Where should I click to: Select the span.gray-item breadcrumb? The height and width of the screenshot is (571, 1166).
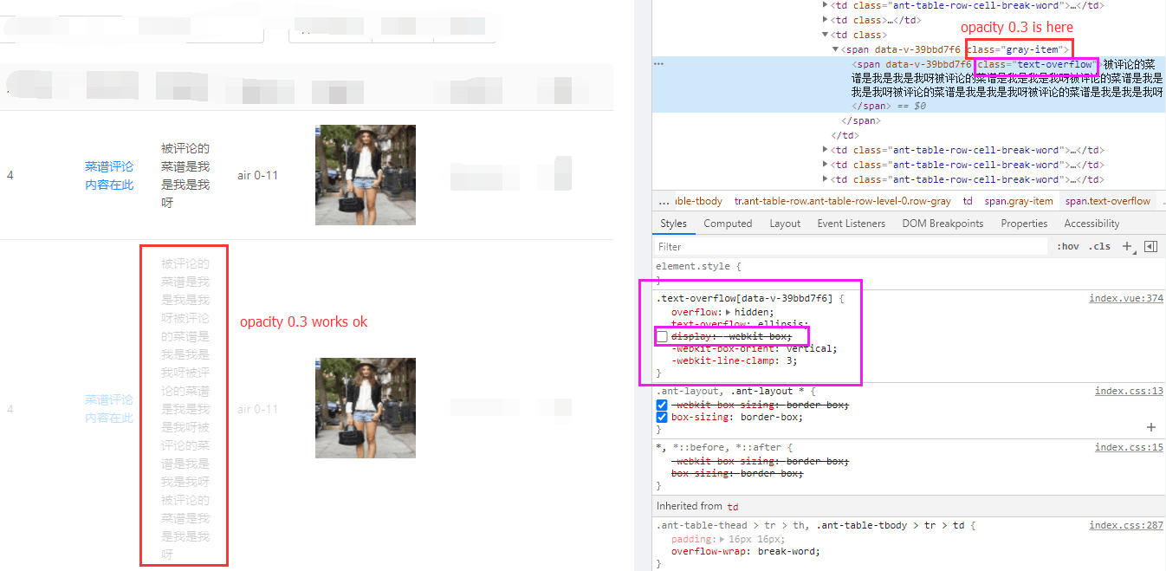coord(1020,201)
